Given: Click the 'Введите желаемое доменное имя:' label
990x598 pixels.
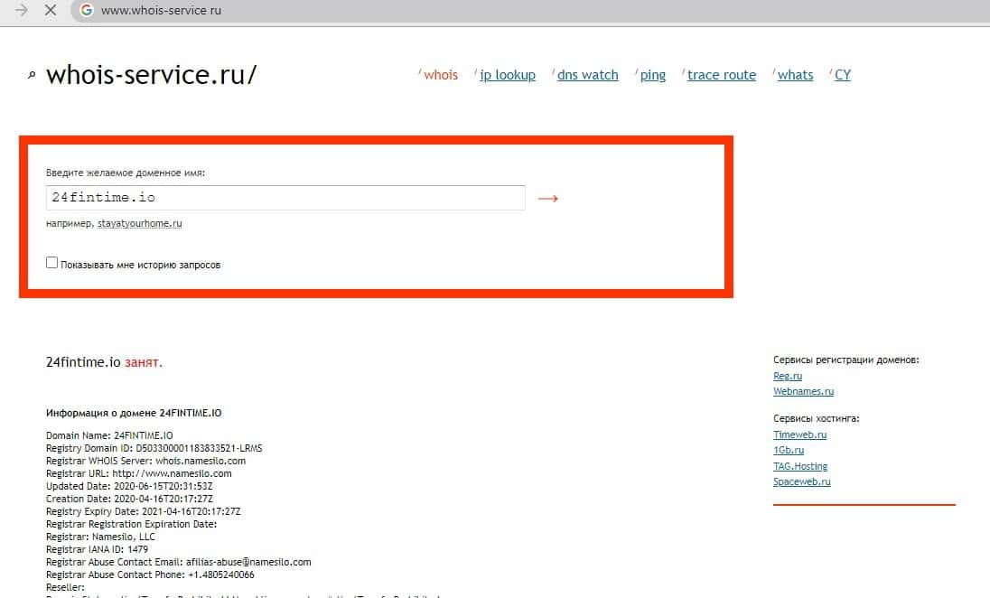Looking at the screenshot, I should click(x=126, y=173).
